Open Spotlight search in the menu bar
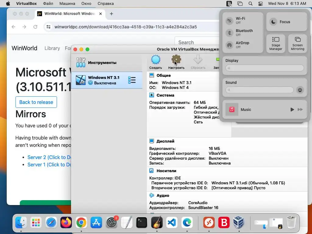Image resolution: width=312 pixels, height=234 pixels. 250,4
